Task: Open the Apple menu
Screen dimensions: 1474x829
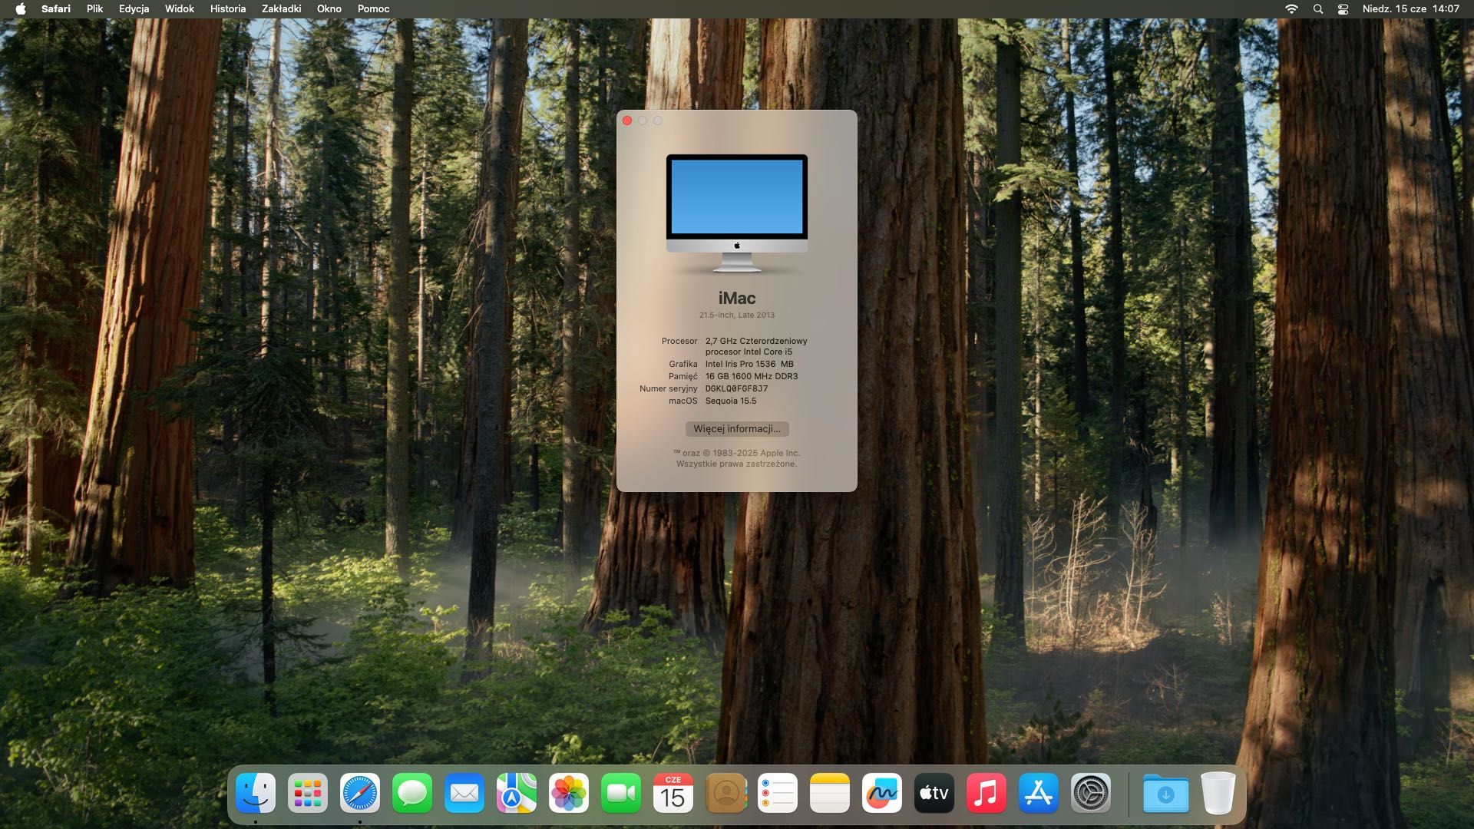Action: pos(21,9)
